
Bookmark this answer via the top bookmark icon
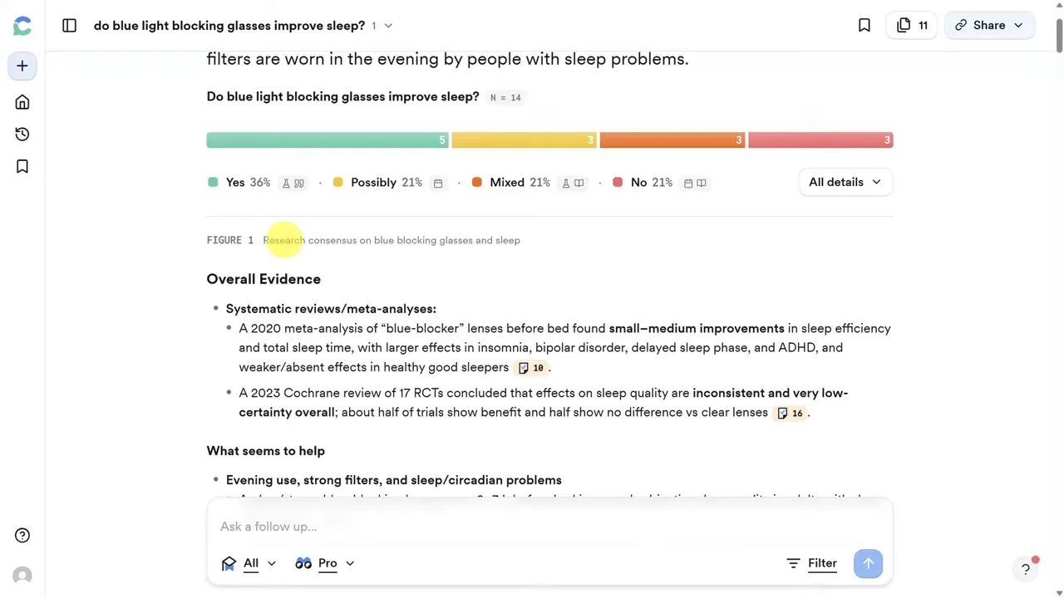tap(864, 25)
